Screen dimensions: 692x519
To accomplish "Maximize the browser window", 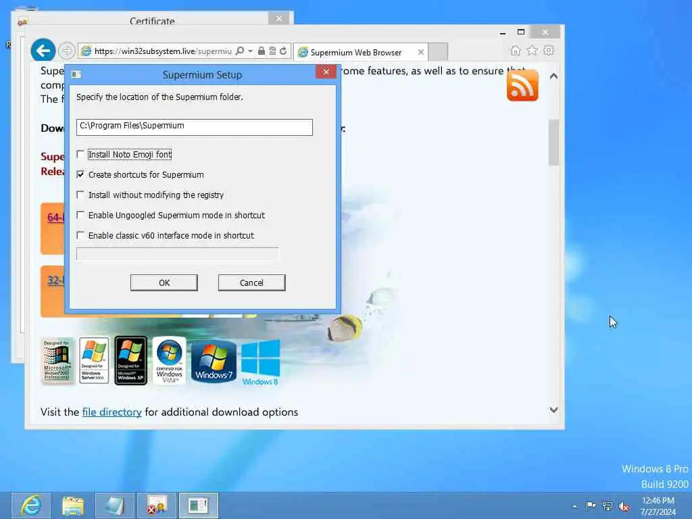I will pos(521,32).
